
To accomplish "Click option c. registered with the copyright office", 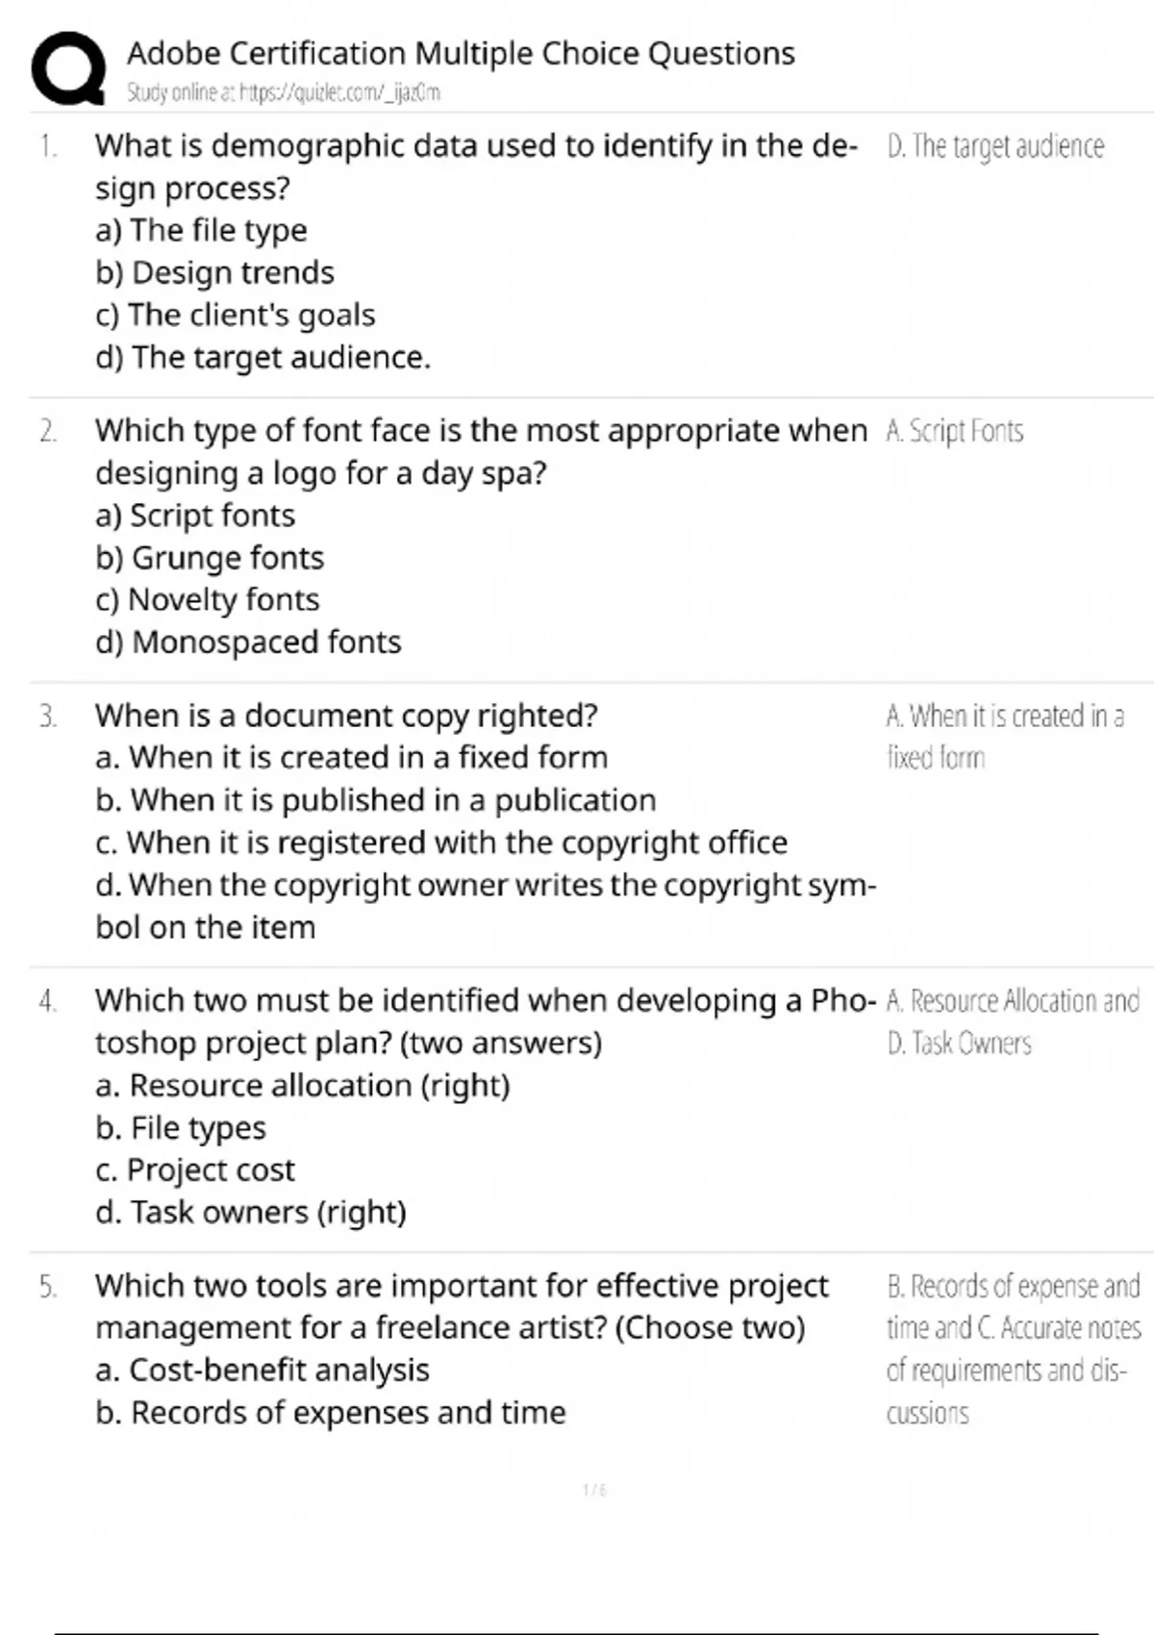I will 441,843.
